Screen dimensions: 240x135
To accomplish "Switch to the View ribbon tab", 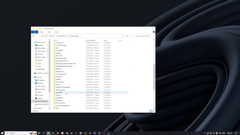I will click(56, 32).
